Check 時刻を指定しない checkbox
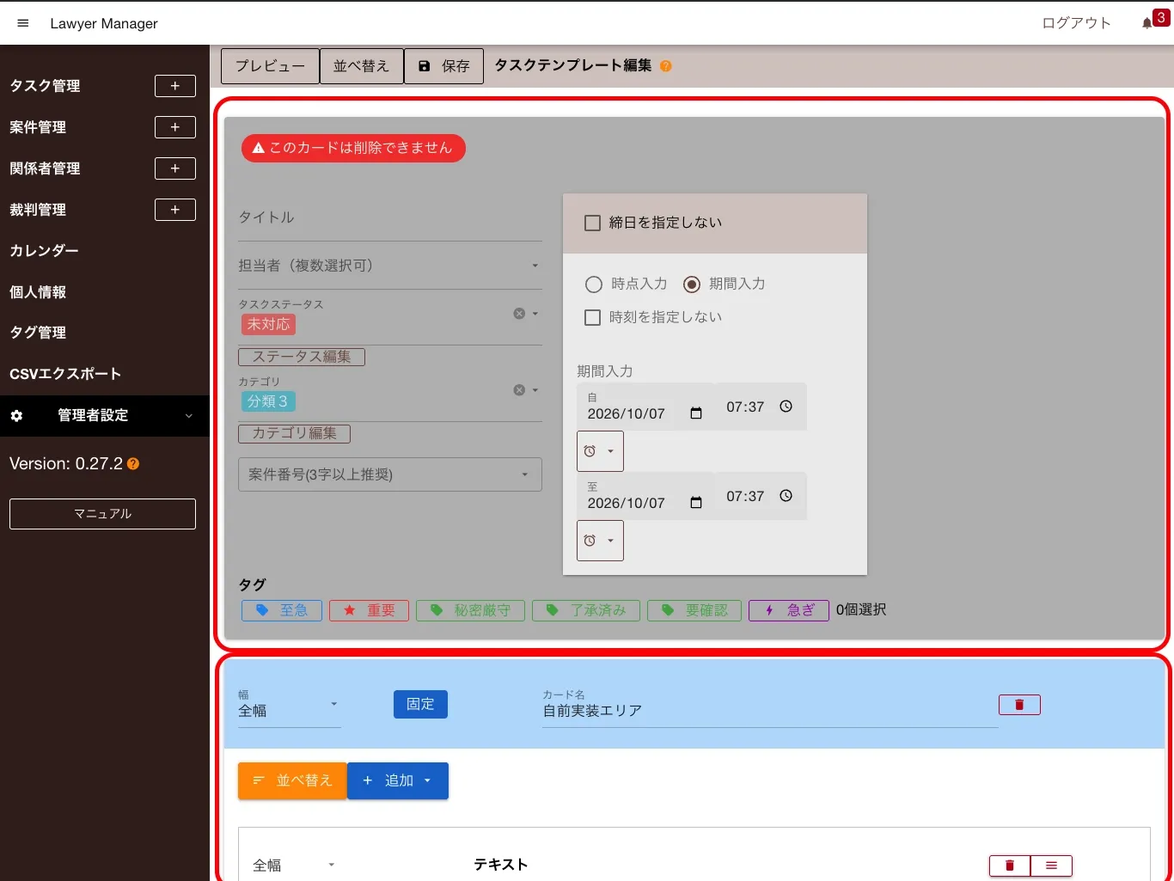1174x881 pixels. [592, 318]
